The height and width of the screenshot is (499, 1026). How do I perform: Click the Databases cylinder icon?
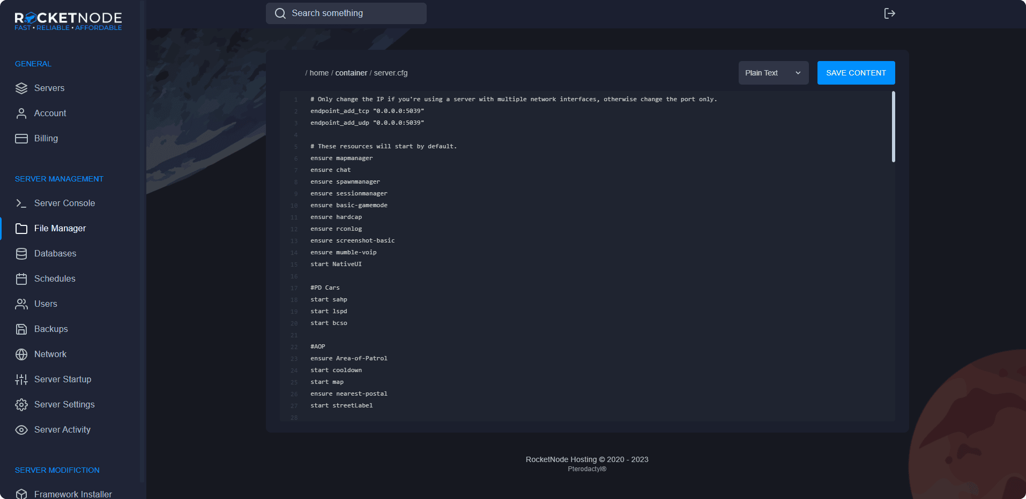21,254
